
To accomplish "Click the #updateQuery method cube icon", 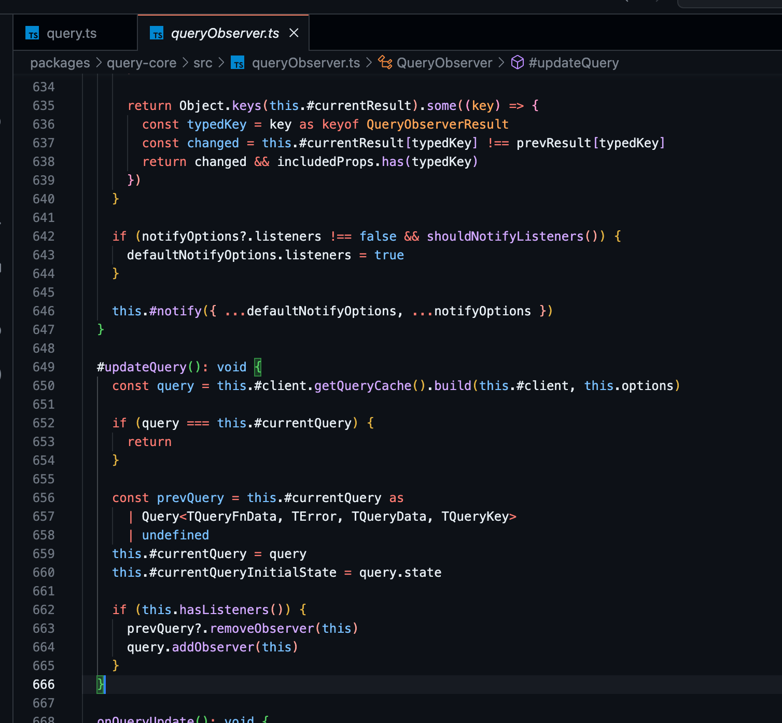I will 517,63.
